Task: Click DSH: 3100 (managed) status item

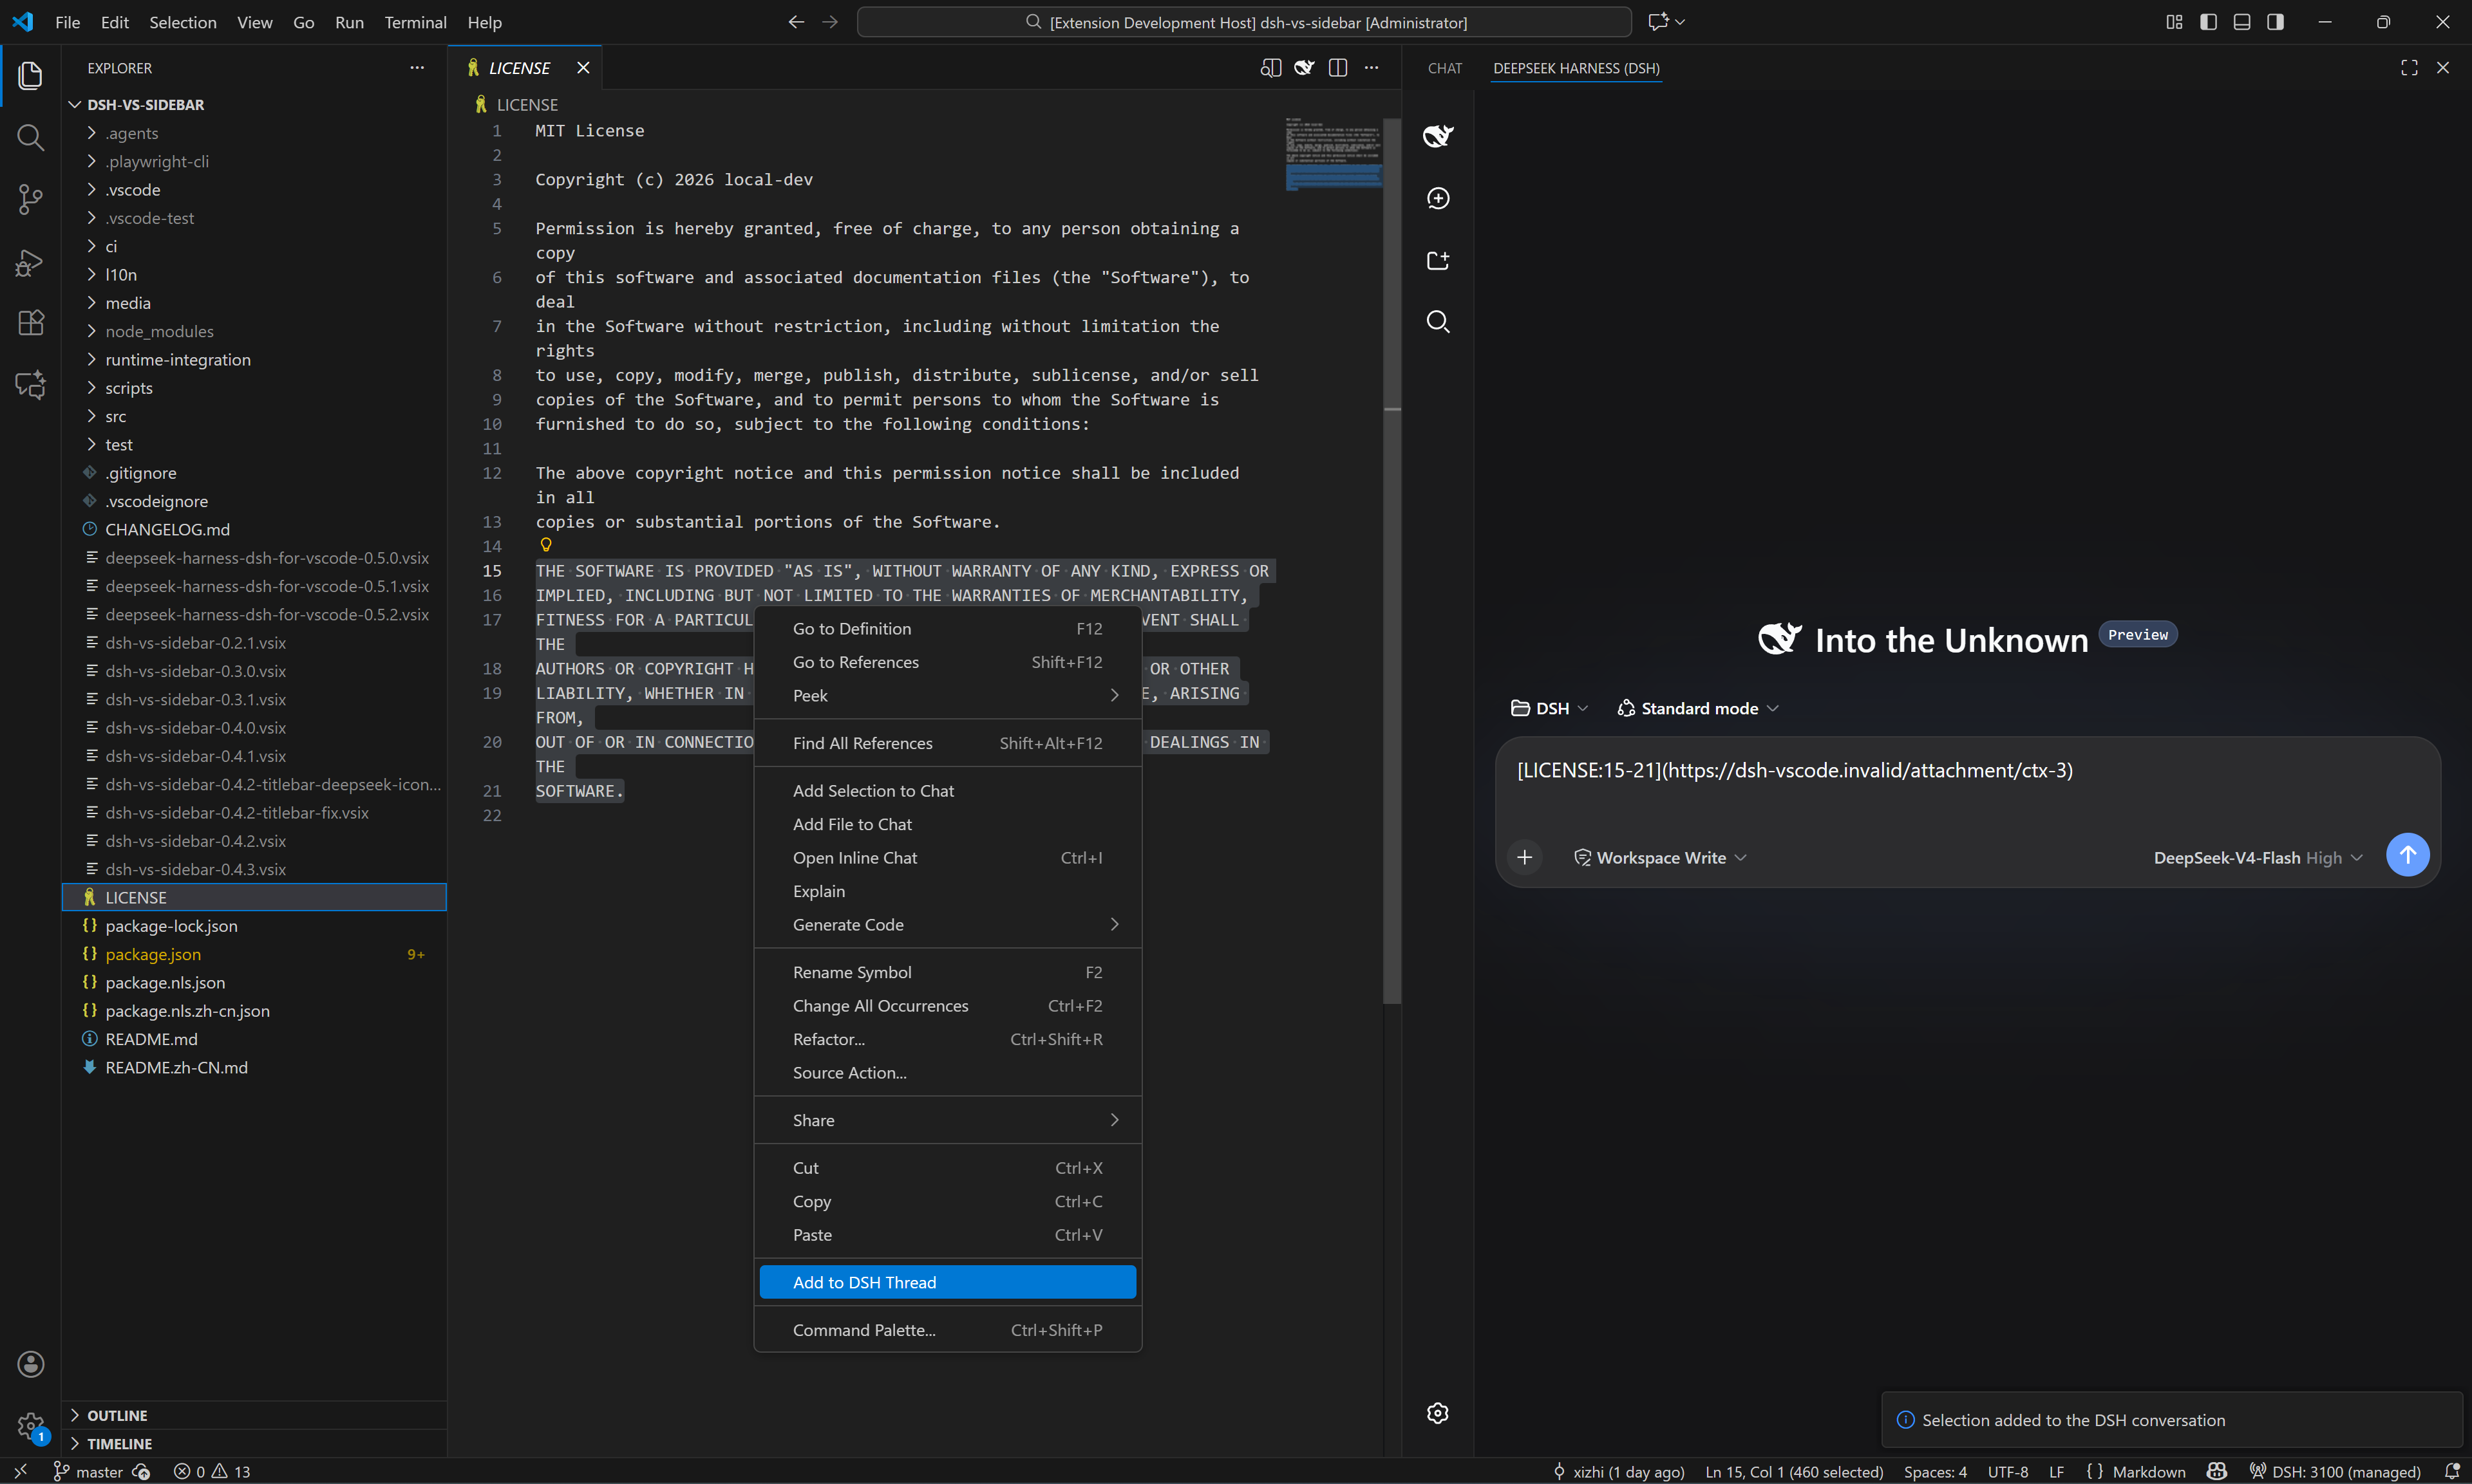Action: coord(2334,1471)
